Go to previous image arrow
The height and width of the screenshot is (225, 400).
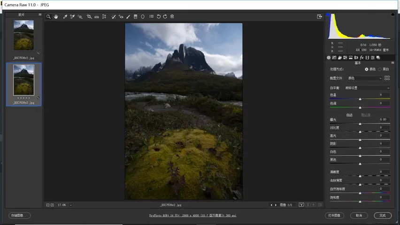click(x=271, y=205)
